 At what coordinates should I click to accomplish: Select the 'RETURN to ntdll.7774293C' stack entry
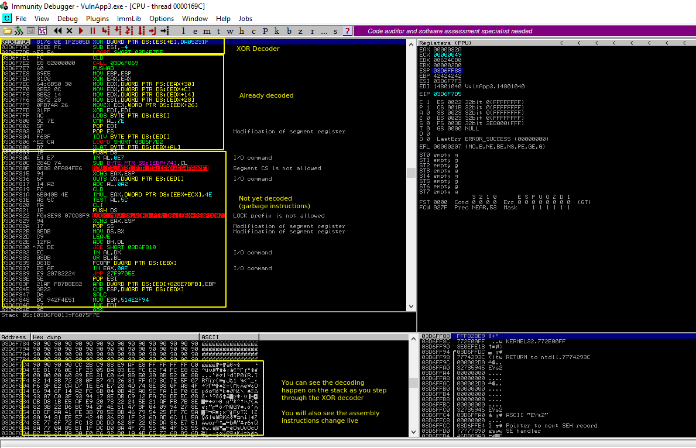point(558,357)
